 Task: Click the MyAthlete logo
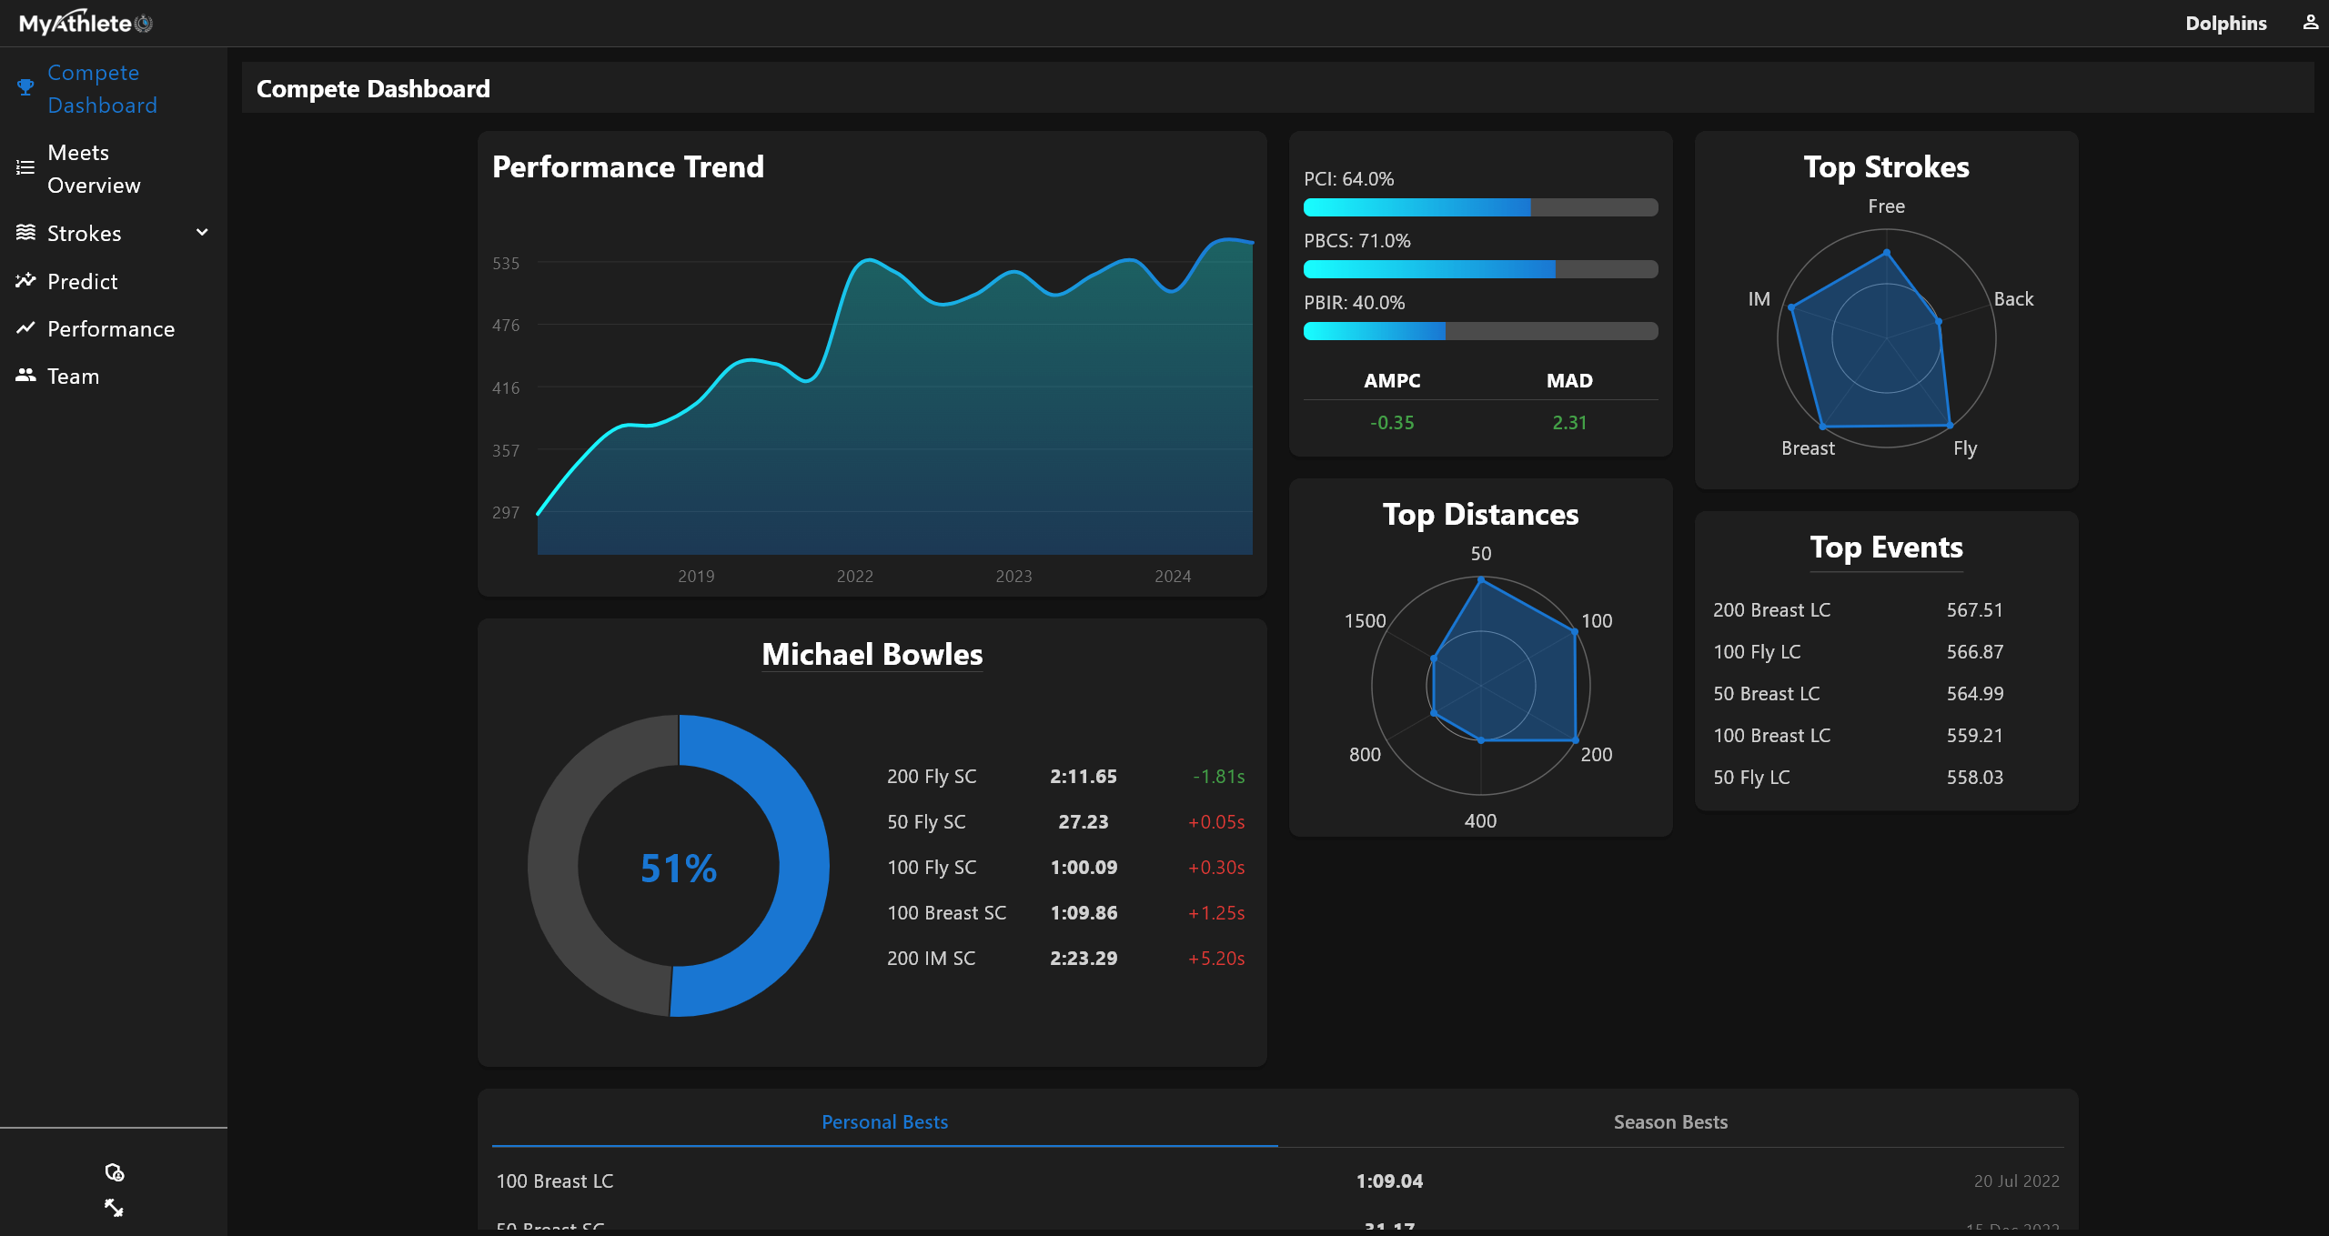pos(85,22)
